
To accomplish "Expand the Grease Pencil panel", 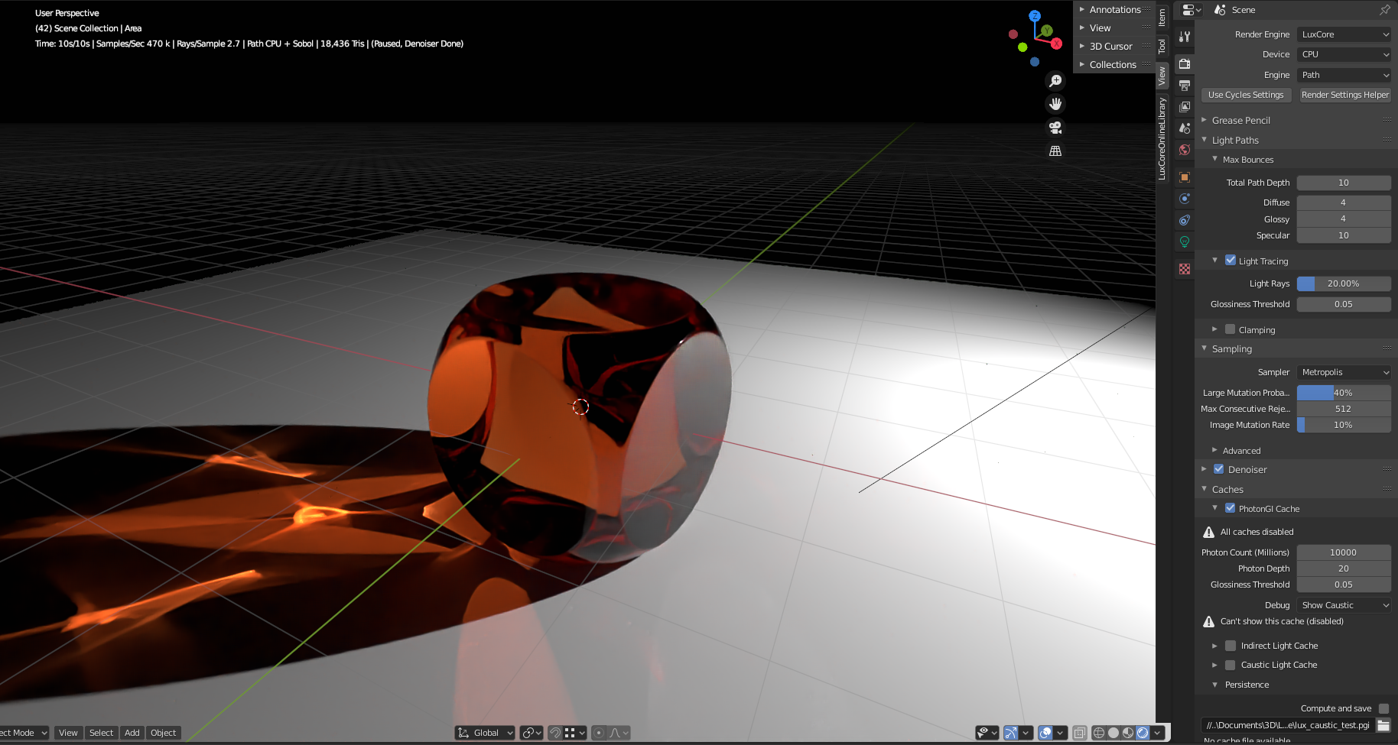I will click(1240, 120).
